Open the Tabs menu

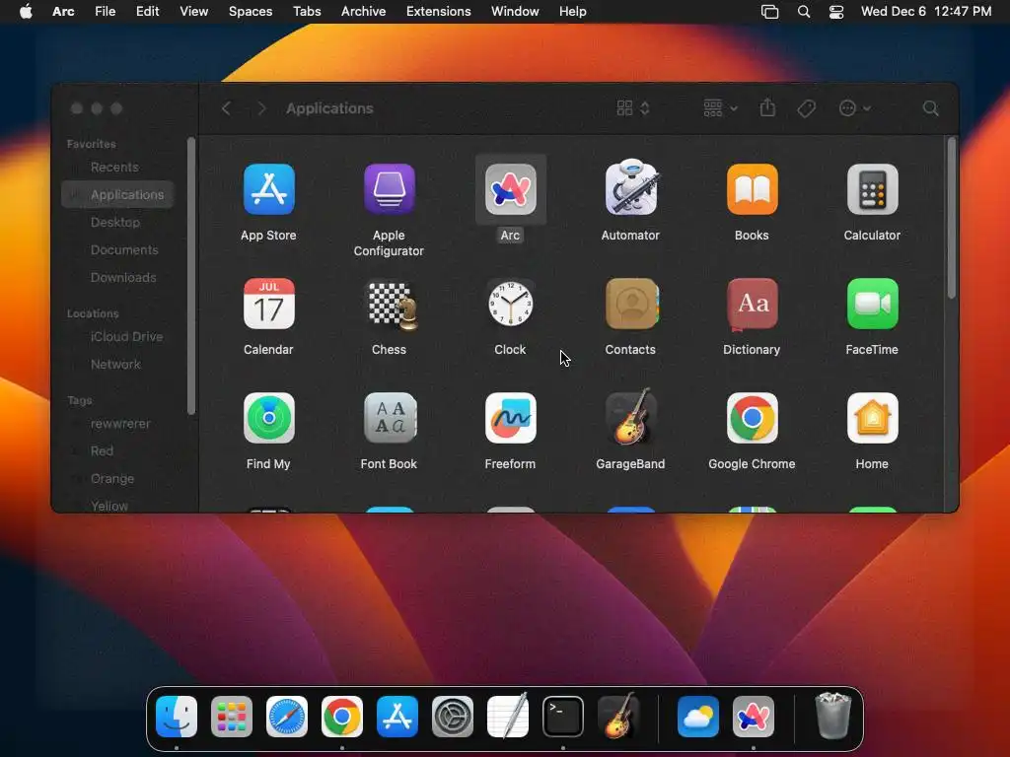click(307, 11)
